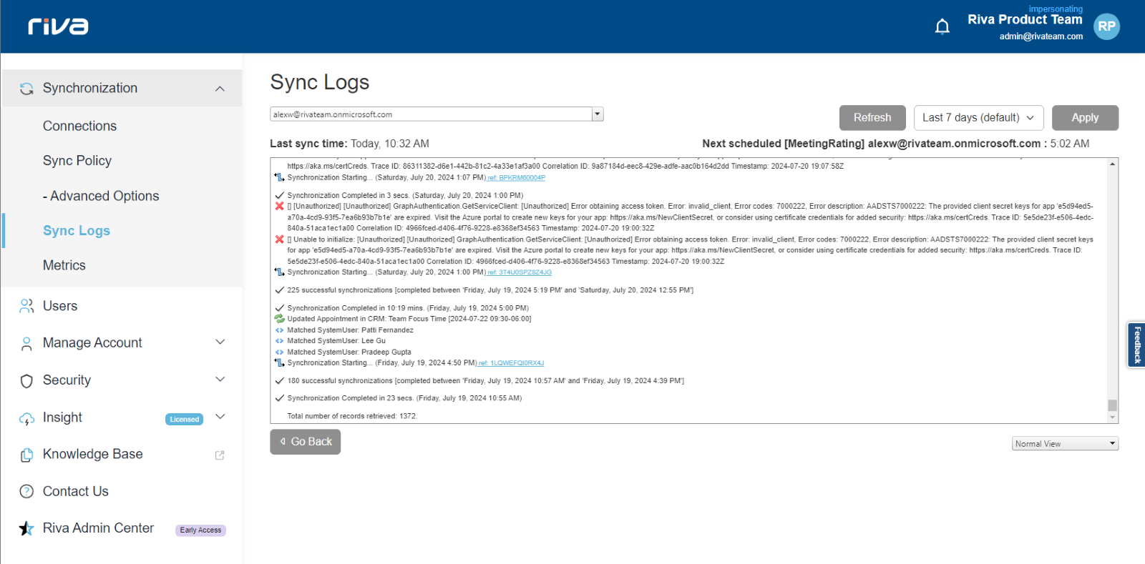This screenshot has width=1145, height=564.
Task: Click the Knowledge Base external link icon
Action: pos(220,455)
